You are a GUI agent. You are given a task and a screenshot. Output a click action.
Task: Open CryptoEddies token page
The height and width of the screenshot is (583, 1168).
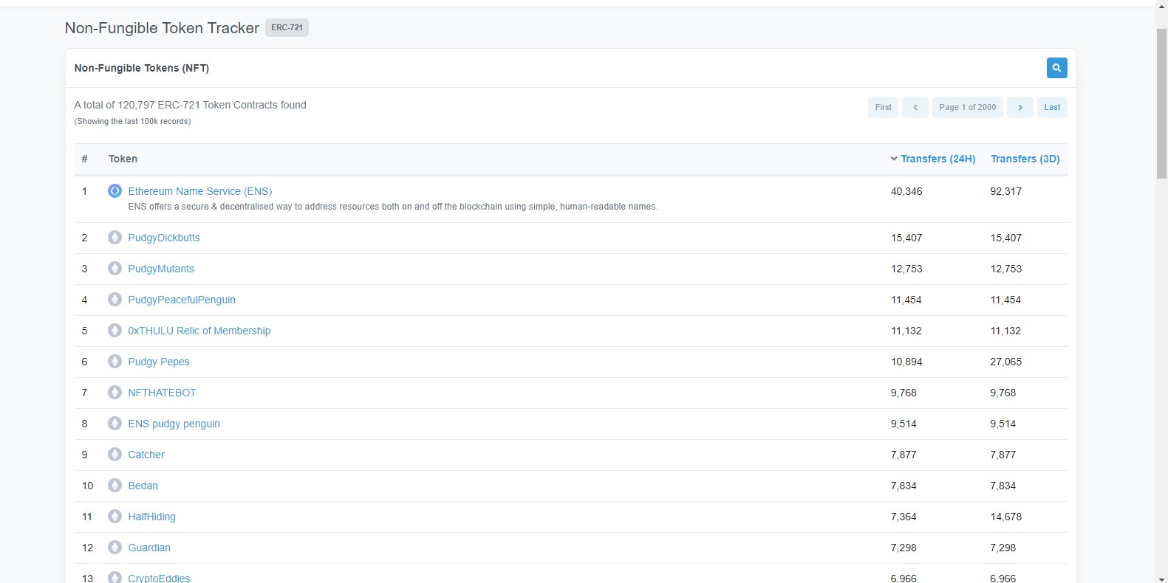pyautogui.click(x=159, y=578)
